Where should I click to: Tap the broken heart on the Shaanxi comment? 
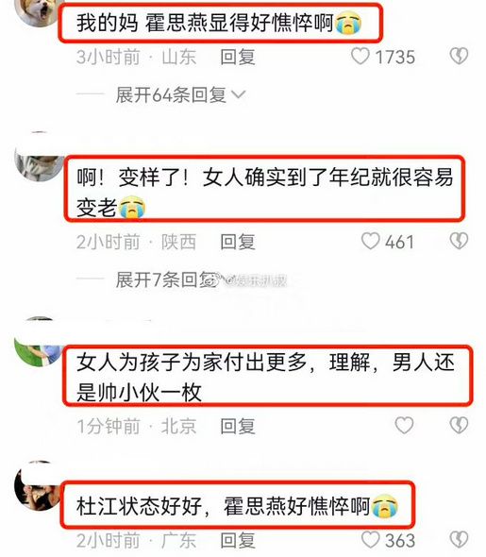point(459,241)
